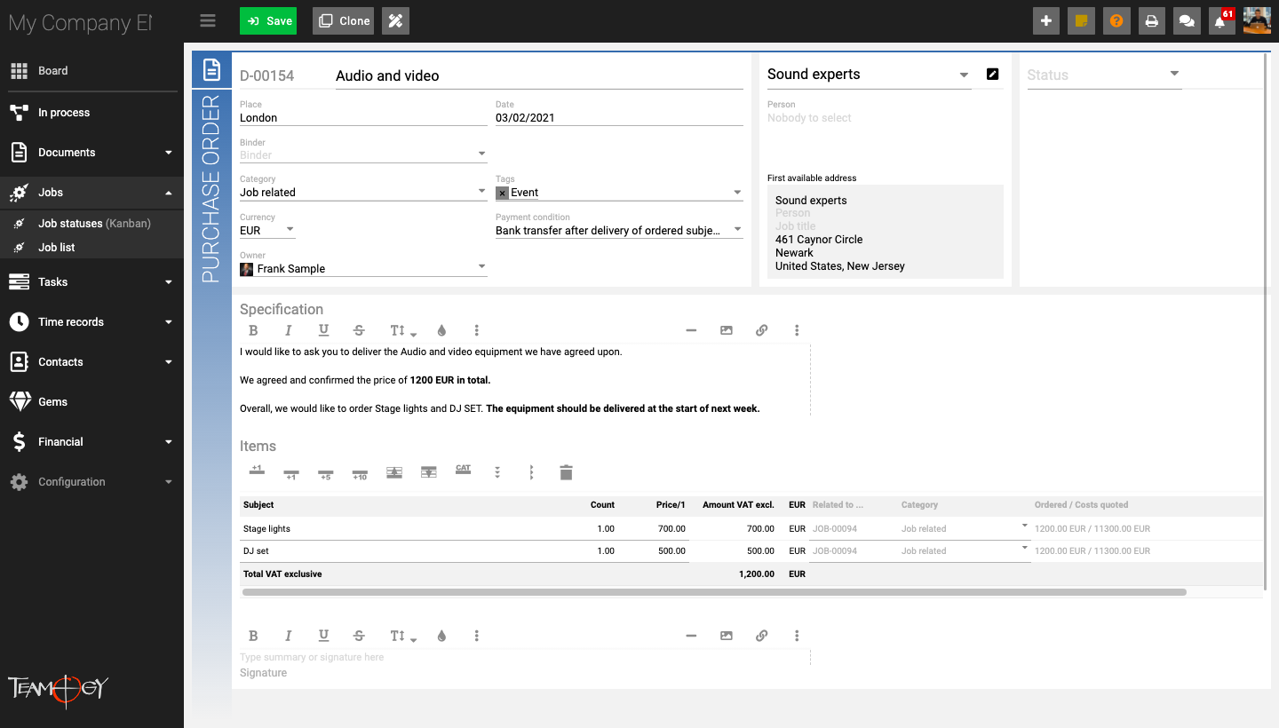The width and height of the screenshot is (1279, 728).
Task: Expand the Tasks sidebar menu
Action: pyautogui.click(x=91, y=282)
